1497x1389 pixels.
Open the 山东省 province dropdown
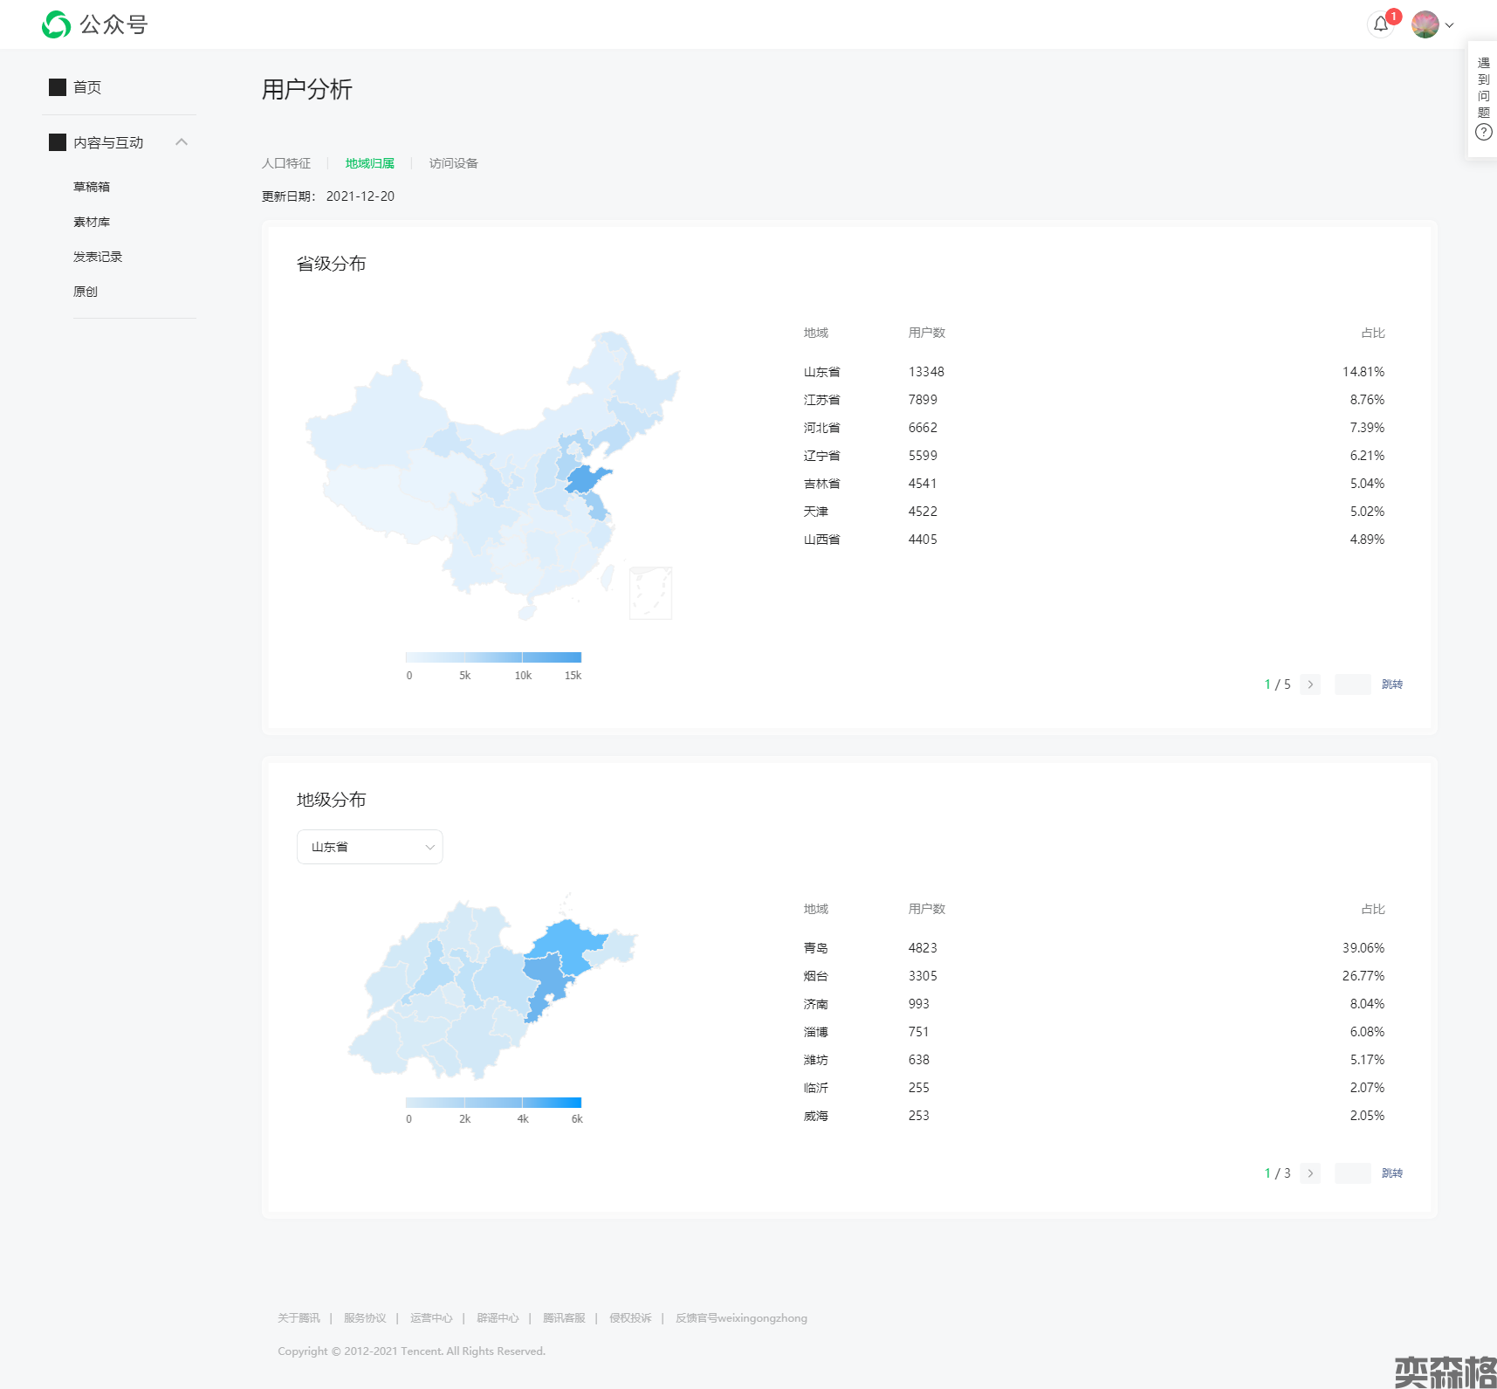pyautogui.click(x=369, y=847)
